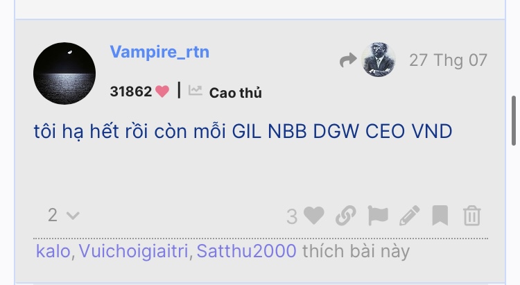Click the chart icon beside Cao thủ
Viewport: 520px width, 285px height.
pyautogui.click(x=195, y=90)
